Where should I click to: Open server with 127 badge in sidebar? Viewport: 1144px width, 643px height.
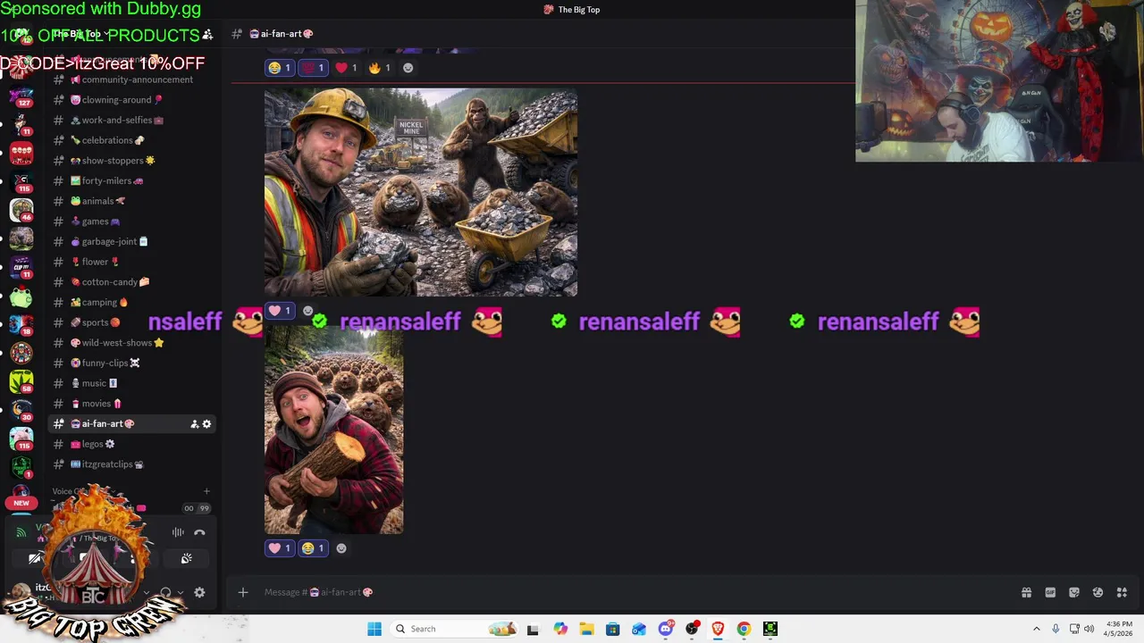point(21,96)
